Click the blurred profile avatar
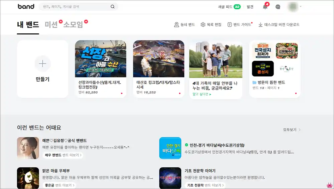The height and width of the screenshot is (189, 334). 293,7
